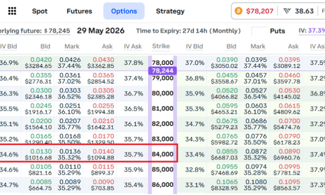Click put ask 0.0995 at $7781.52
325x195 pixels.
click(287, 170)
